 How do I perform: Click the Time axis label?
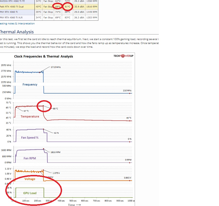pyautogui.click(x=74, y=205)
